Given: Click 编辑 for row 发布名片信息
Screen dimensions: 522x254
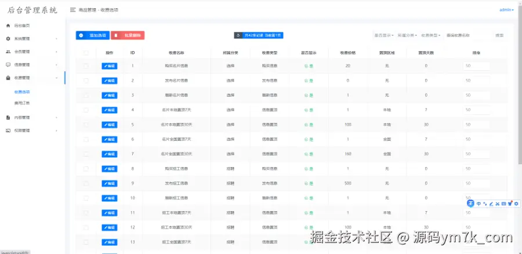Looking at the screenshot, I should coord(110,81).
